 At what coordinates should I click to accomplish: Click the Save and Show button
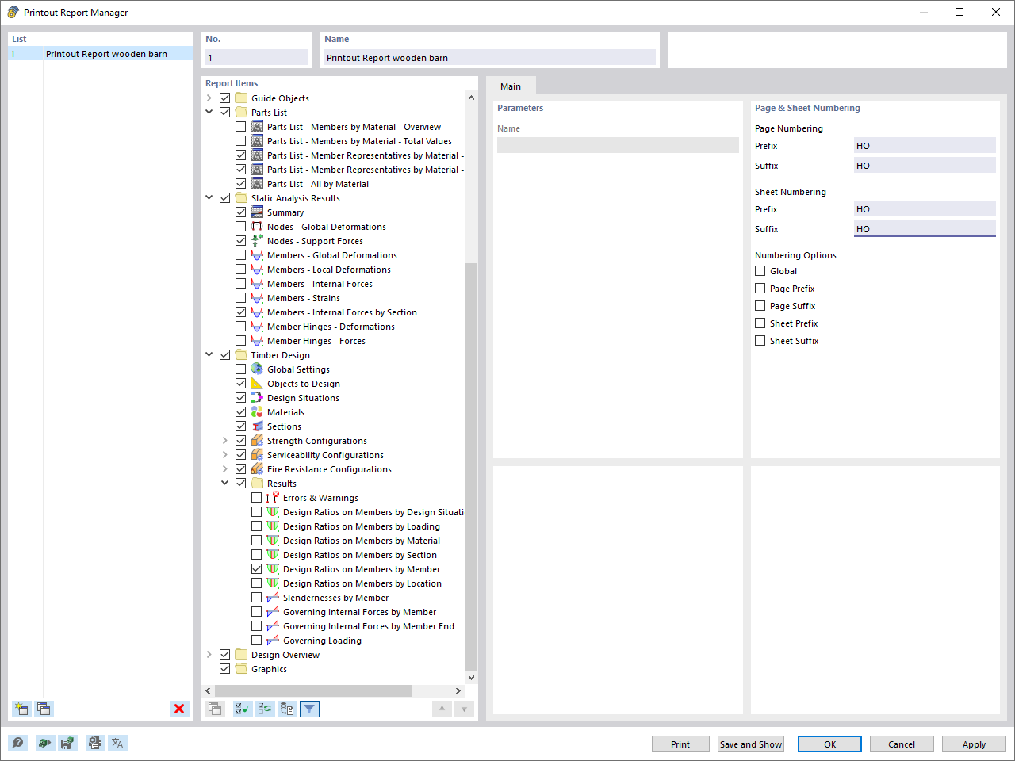750,744
